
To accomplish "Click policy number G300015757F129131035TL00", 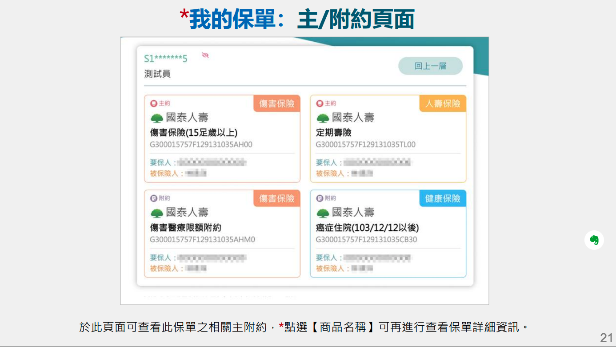I will 365,145.
